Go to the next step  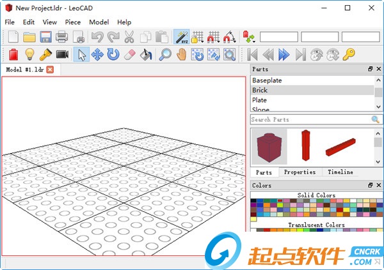tap(284, 54)
